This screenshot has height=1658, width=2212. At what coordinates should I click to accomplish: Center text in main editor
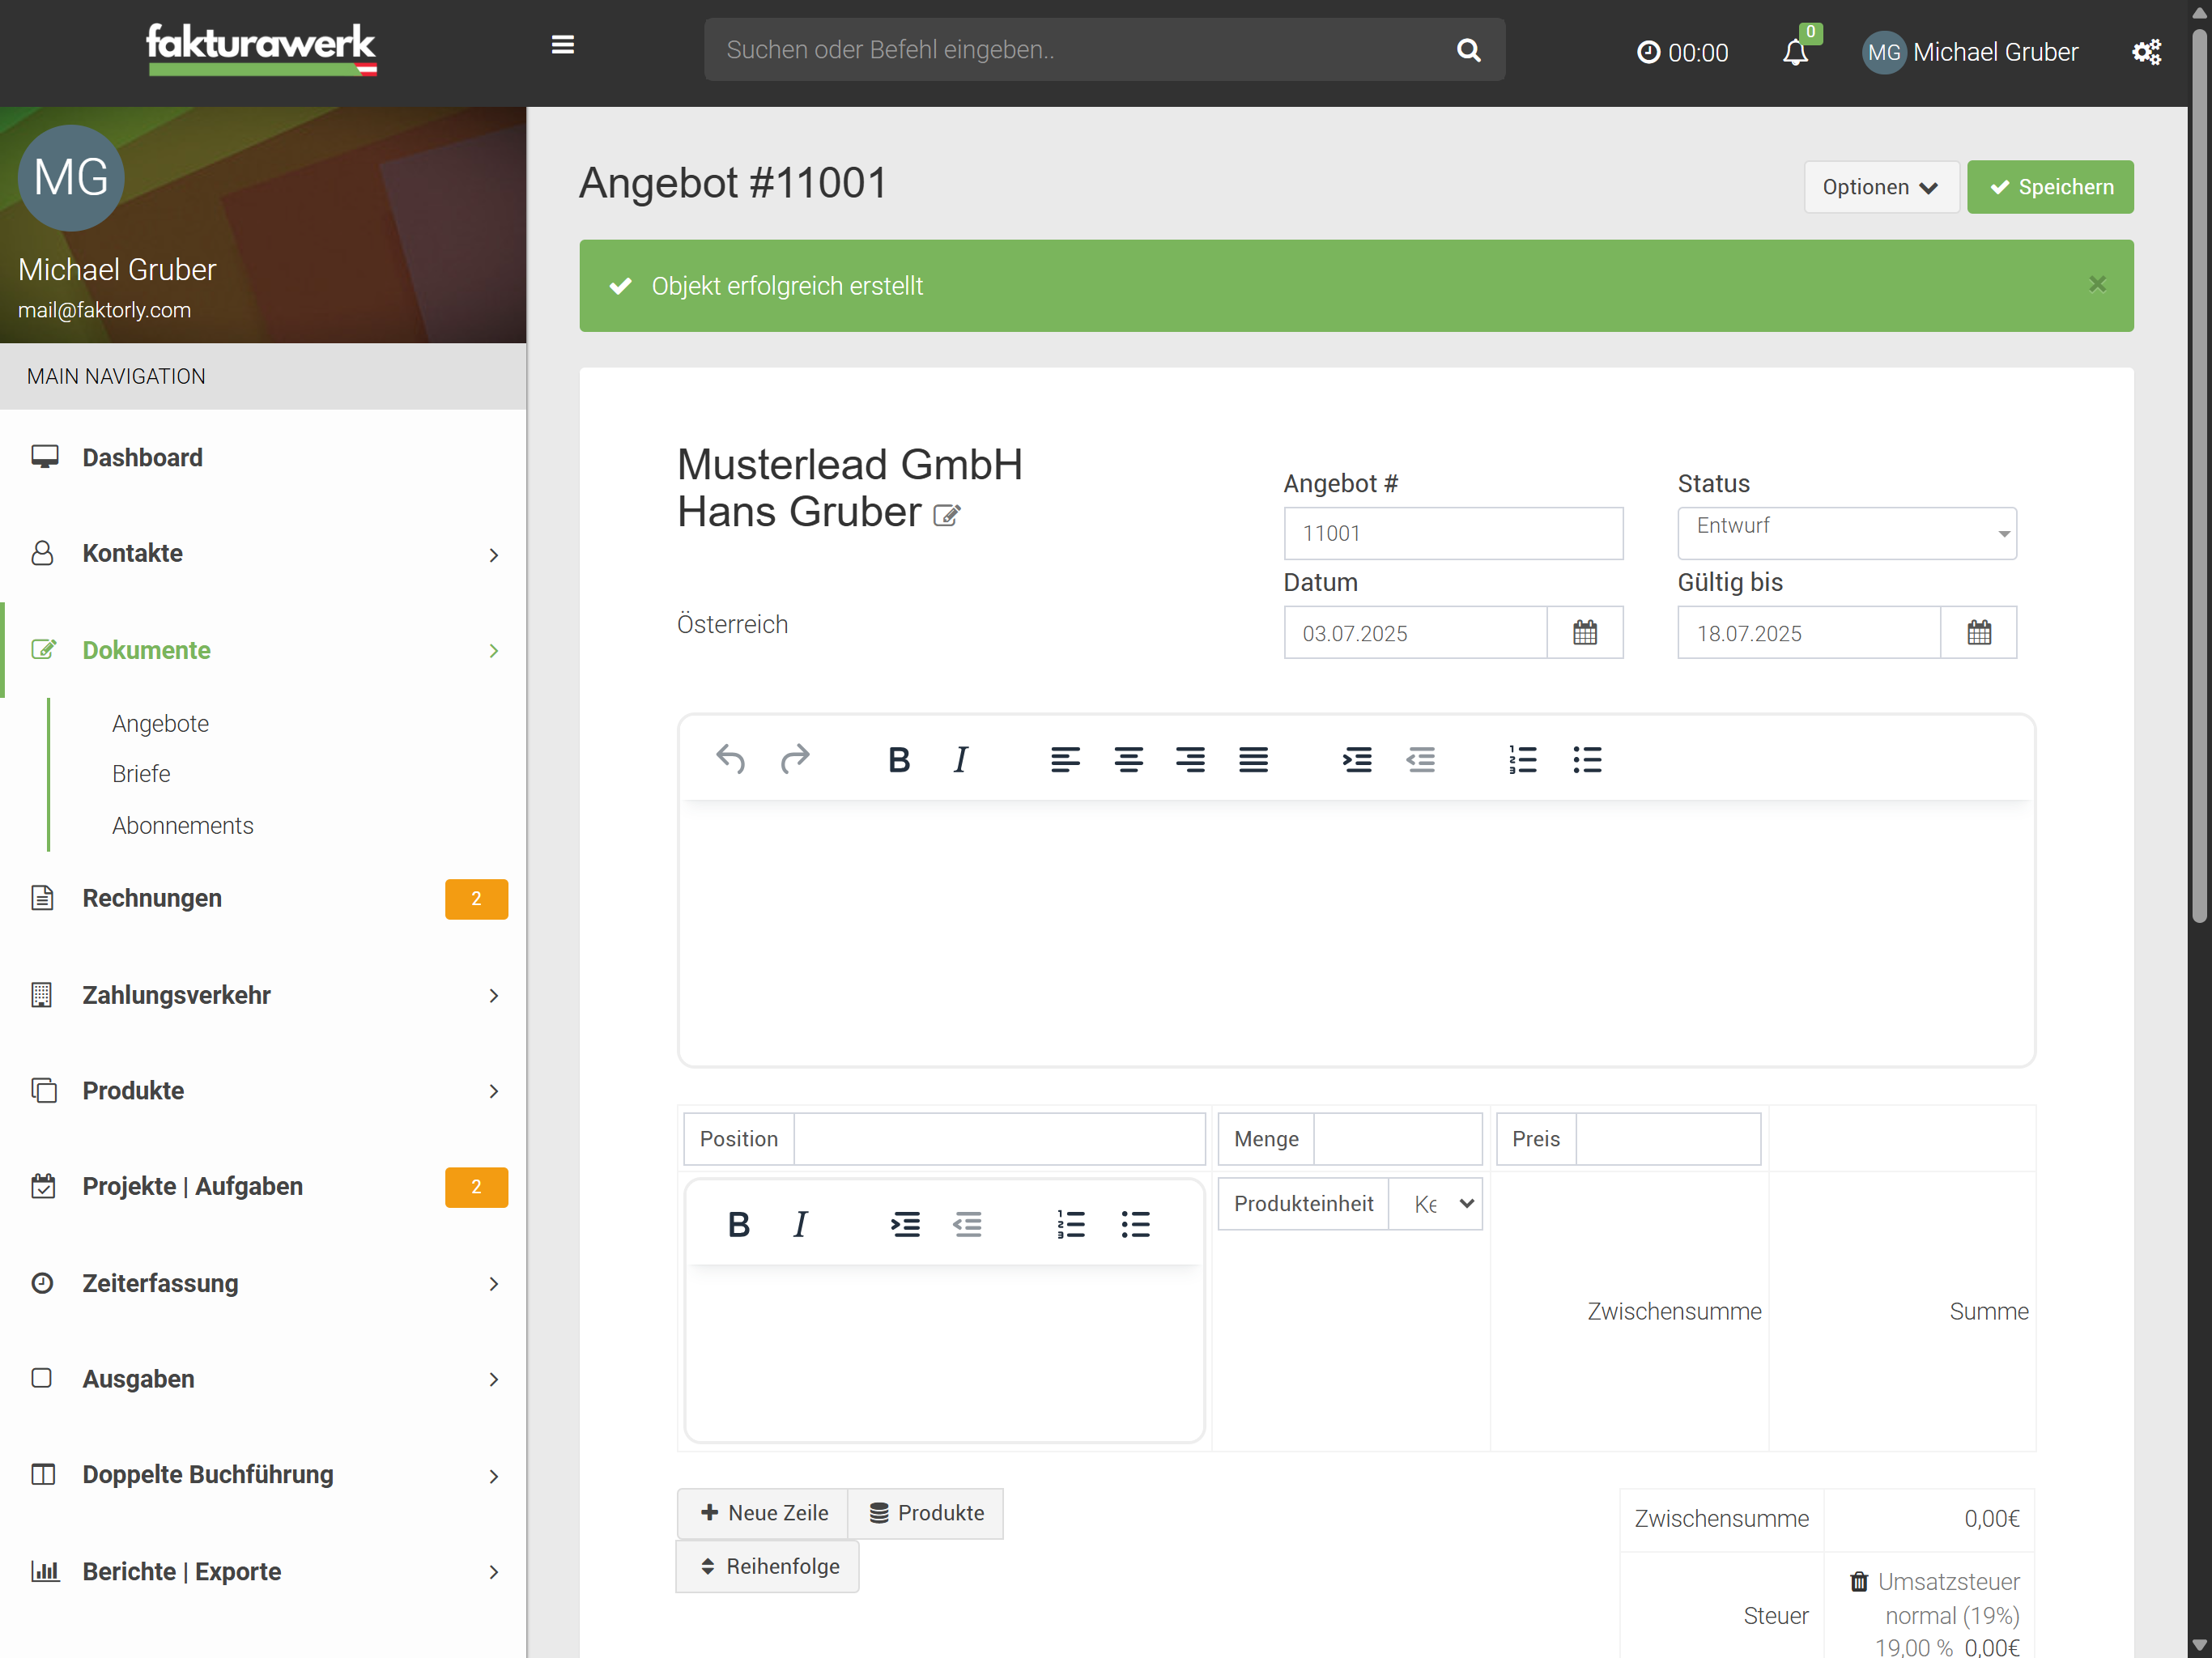pos(1129,760)
